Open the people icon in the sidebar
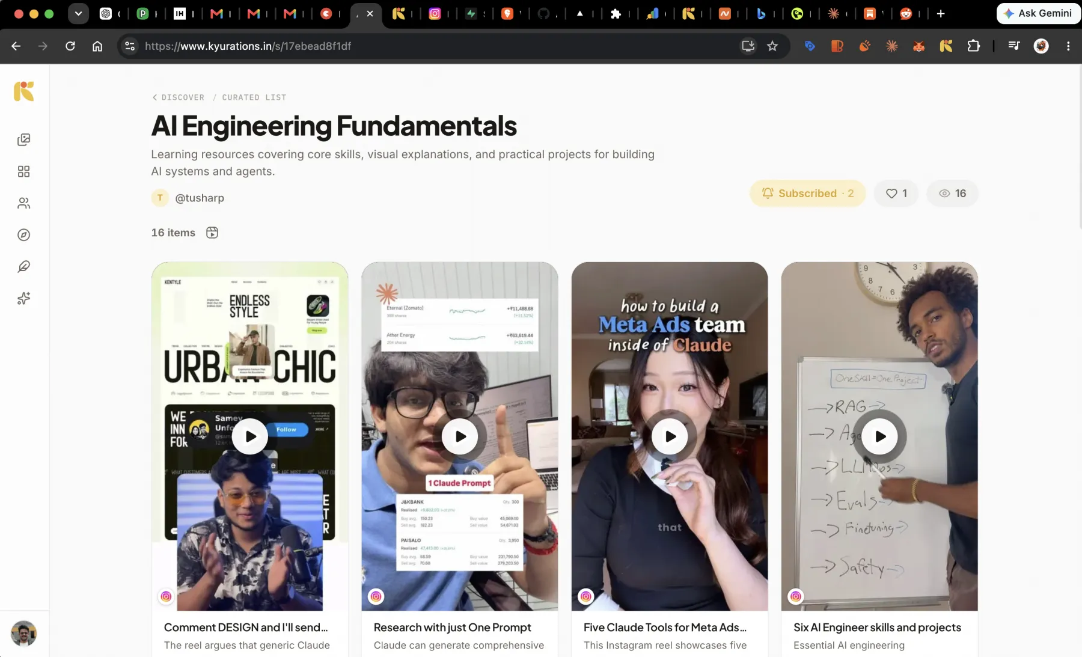1082x657 pixels. coord(24,203)
